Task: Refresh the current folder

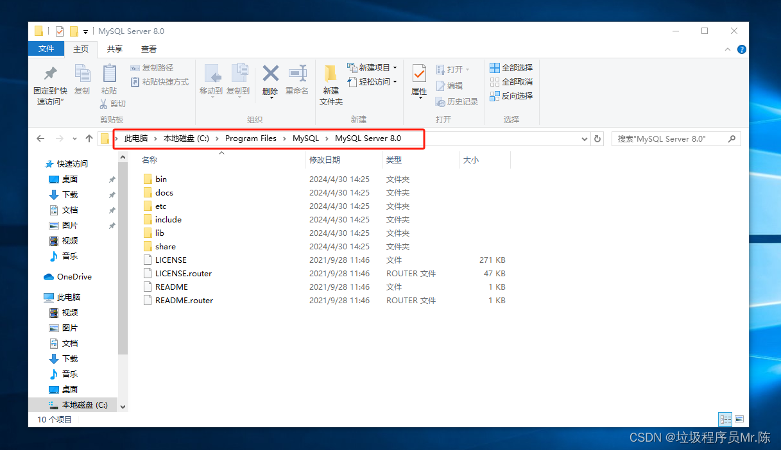Action: tap(597, 138)
